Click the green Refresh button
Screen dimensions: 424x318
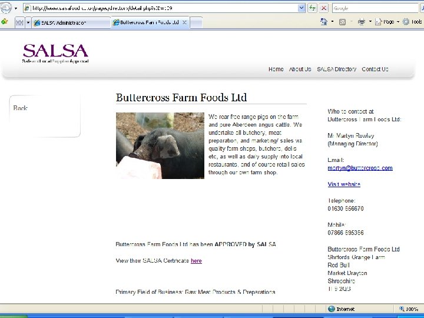tap(312, 8)
